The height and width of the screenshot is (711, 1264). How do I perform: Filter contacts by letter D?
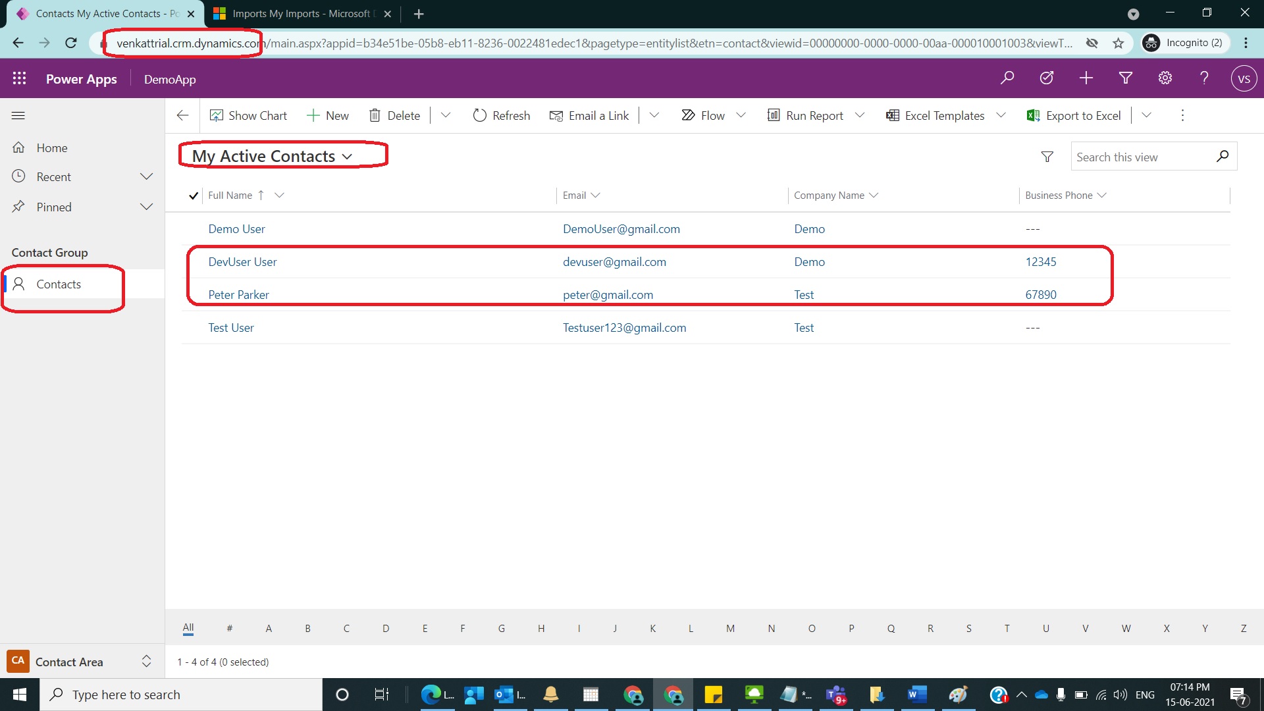(x=386, y=628)
